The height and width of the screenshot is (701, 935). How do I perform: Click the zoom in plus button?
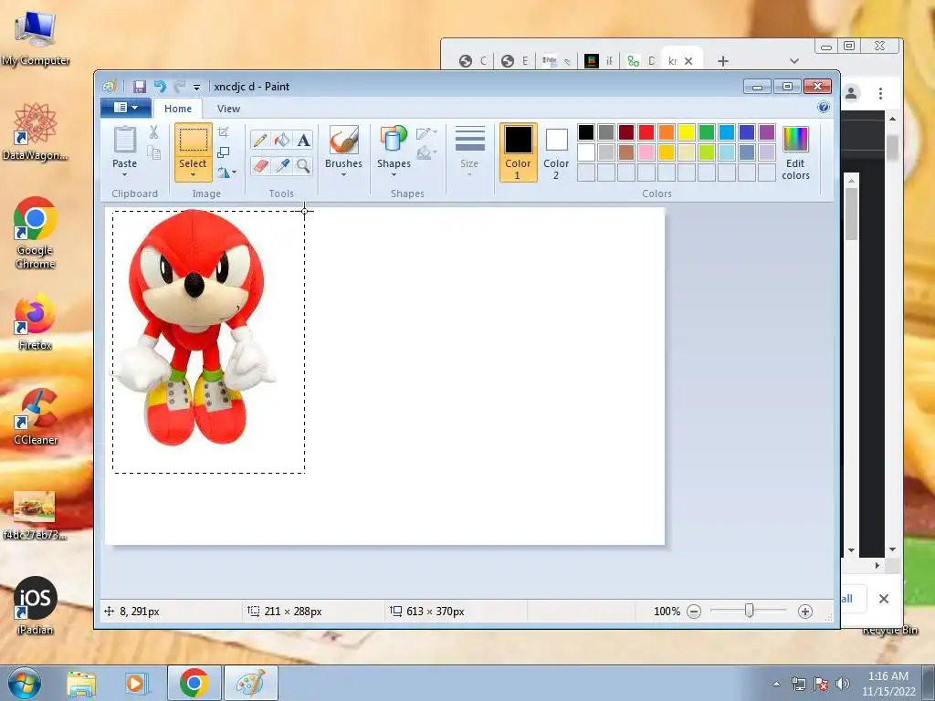pos(805,612)
